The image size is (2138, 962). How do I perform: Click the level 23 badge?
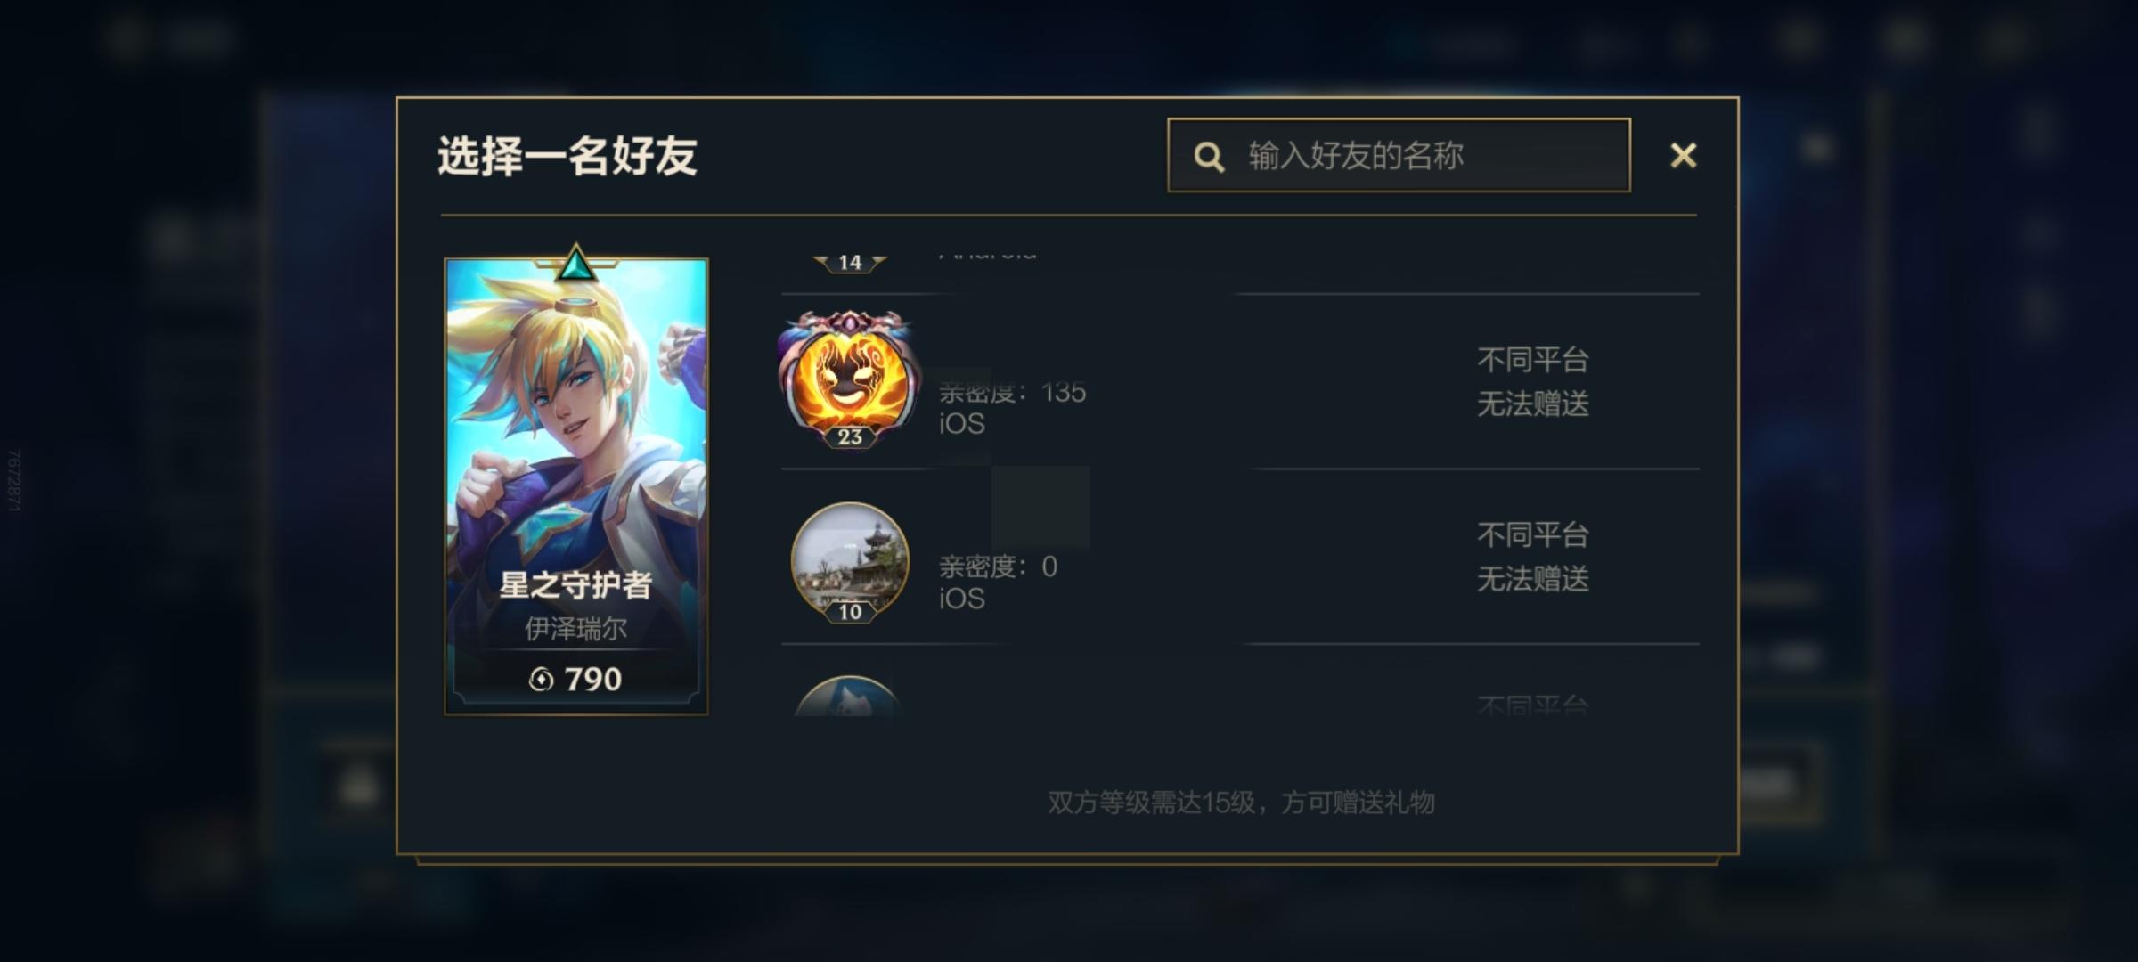point(850,436)
